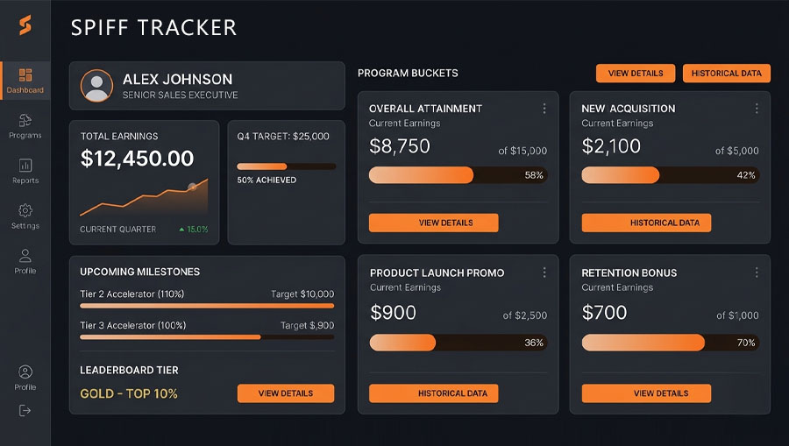The image size is (789, 446).
Task: Click the $700 Retention Bonus amount
Action: point(604,313)
